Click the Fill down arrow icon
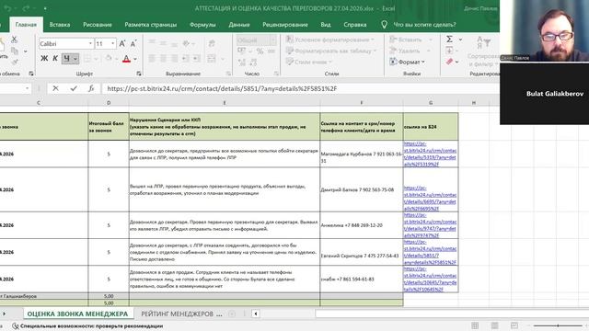Image resolution: width=589 pixels, height=331 pixels. [449, 51]
